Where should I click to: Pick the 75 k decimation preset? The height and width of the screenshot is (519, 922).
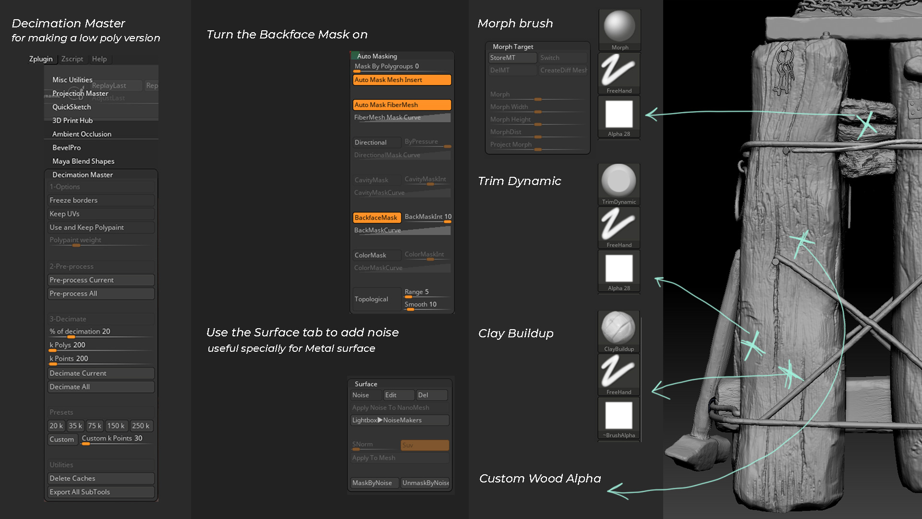[x=95, y=426]
